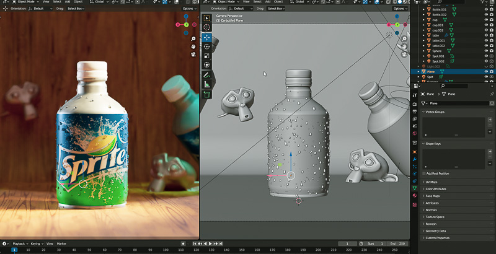
Task: Open the Keying menu in timeline
Action: pos(37,243)
